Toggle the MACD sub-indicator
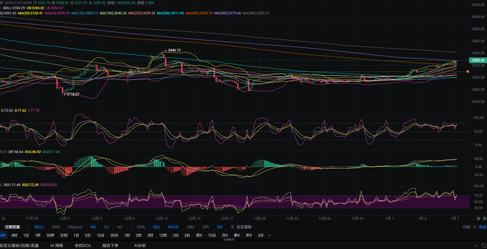 click(173, 227)
